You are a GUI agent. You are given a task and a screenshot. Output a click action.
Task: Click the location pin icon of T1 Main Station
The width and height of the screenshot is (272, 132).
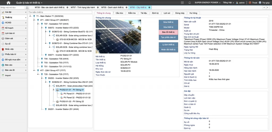[x=34, y=16]
